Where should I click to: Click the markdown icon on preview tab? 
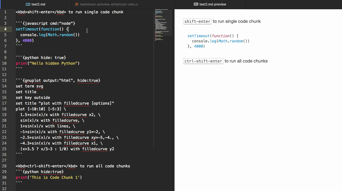(x=196, y=4)
